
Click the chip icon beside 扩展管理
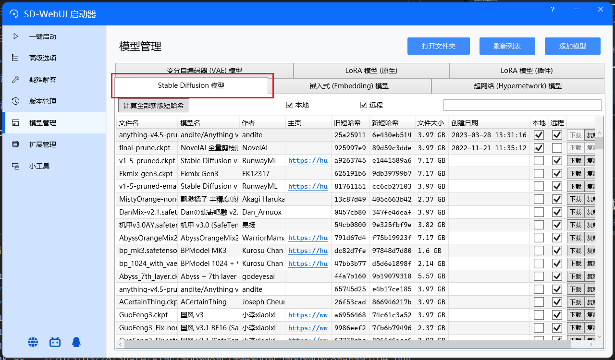coord(16,144)
